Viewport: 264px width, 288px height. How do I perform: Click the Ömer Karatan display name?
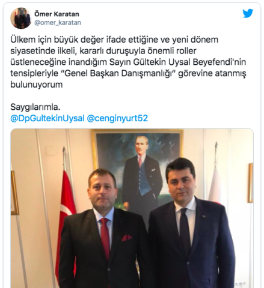pyautogui.click(x=57, y=14)
